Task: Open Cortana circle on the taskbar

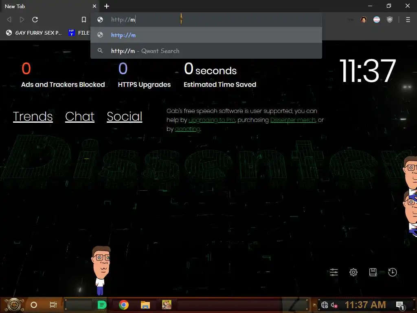Action: tap(34, 305)
